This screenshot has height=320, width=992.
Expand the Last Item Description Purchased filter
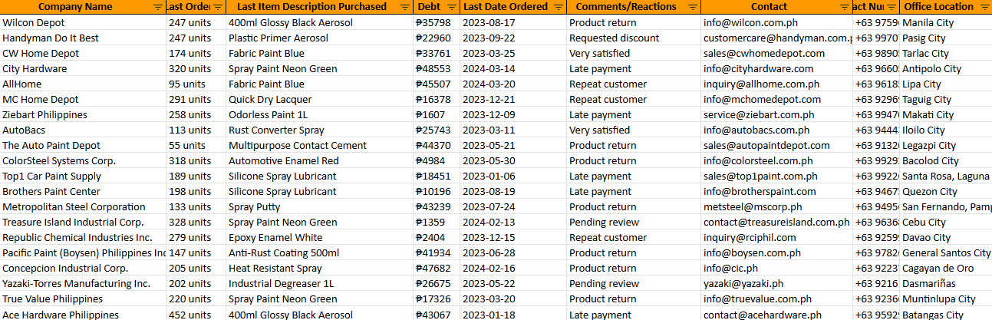(x=405, y=7)
